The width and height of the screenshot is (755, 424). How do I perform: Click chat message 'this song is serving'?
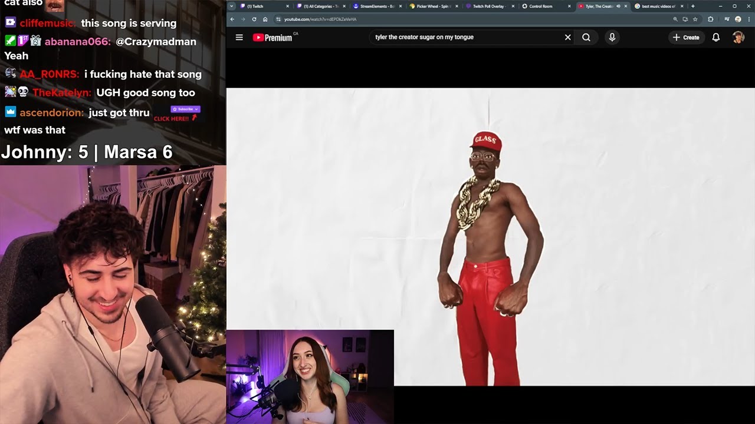[x=129, y=24]
